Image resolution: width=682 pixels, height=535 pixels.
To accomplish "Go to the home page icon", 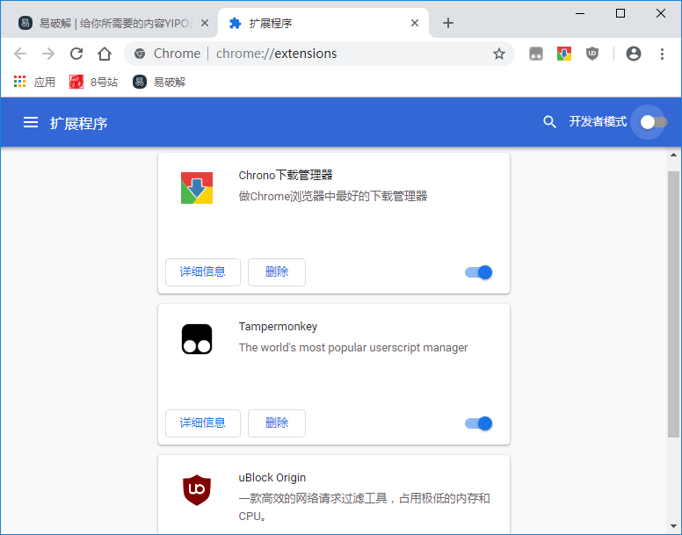I will pos(105,54).
